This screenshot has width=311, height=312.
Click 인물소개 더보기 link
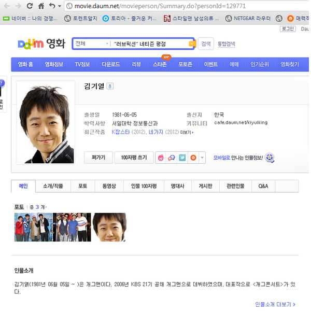point(275,304)
